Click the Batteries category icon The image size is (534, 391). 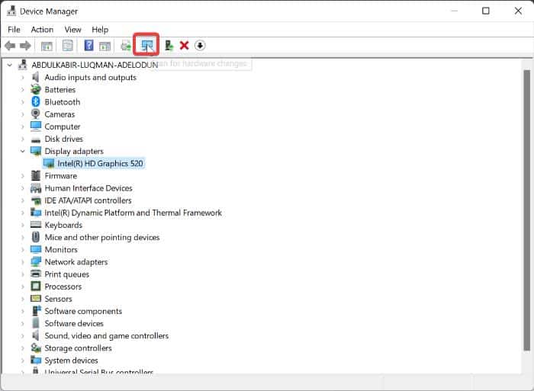coord(36,89)
